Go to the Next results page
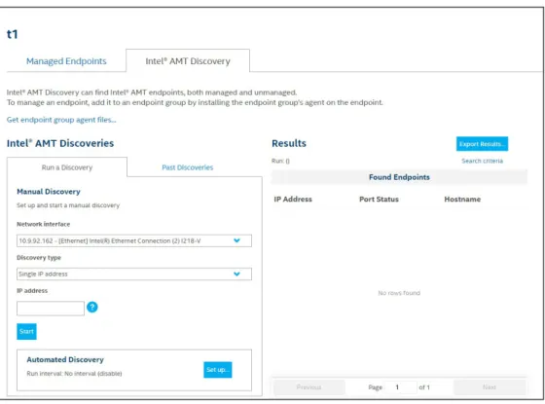The width and height of the screenshot is (545, 404). [490, 387]
